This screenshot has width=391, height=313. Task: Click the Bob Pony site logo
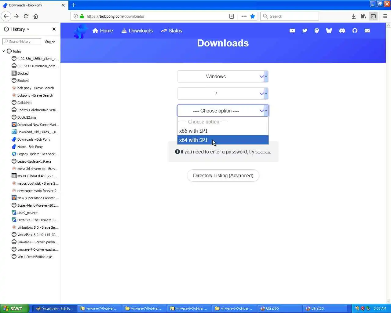[81, 31]
